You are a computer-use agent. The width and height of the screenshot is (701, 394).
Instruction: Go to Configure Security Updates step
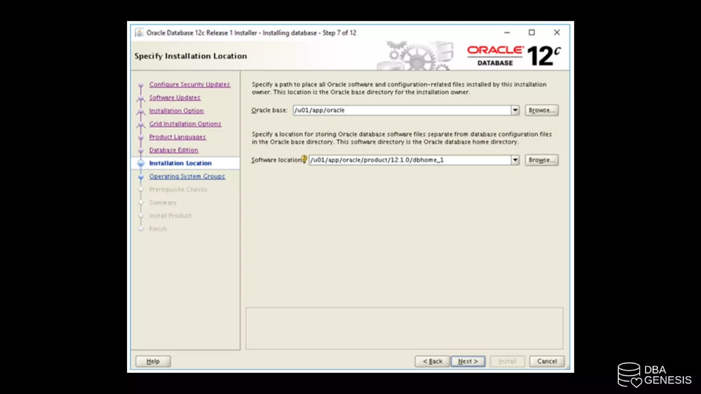[x=189, y=84]
